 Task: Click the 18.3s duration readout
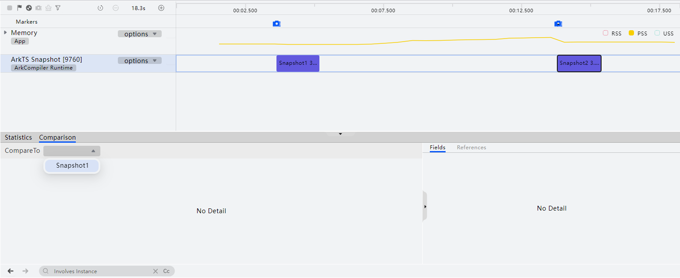pos(138,8)
